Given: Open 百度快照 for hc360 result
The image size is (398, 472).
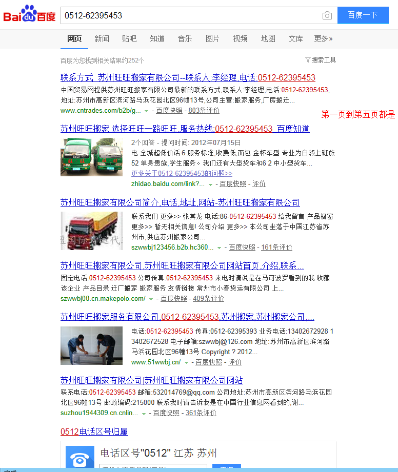Looking at the screenshot, I should point(242,247).
